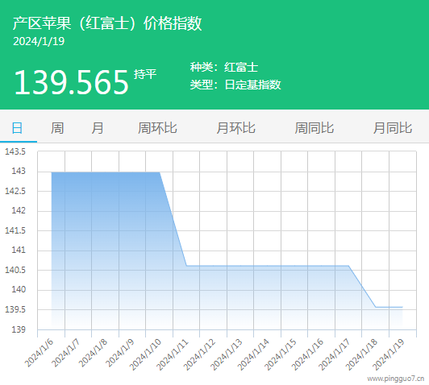Click the 2024/1/17 data point on chart

click(348, 266)
